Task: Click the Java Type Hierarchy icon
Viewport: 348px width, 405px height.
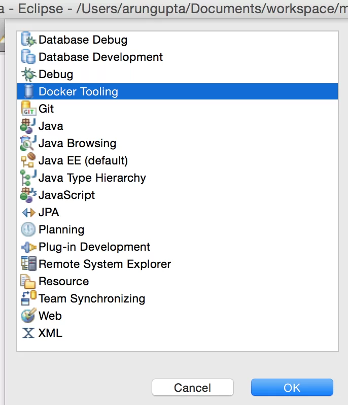Action: click(28, 178)
